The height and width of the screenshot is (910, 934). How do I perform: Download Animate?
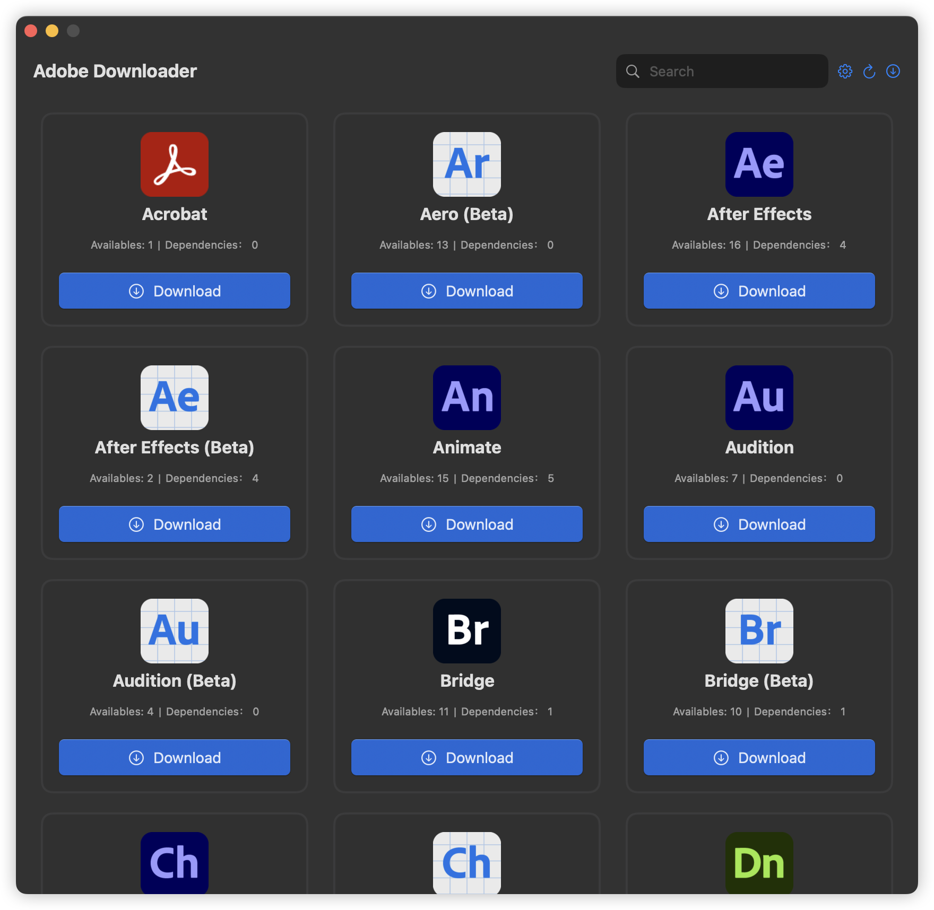pos(467,524)
